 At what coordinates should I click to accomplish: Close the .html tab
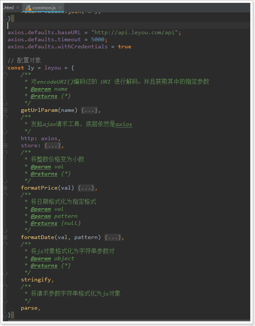pyautogui.click(x=17, y=7)
